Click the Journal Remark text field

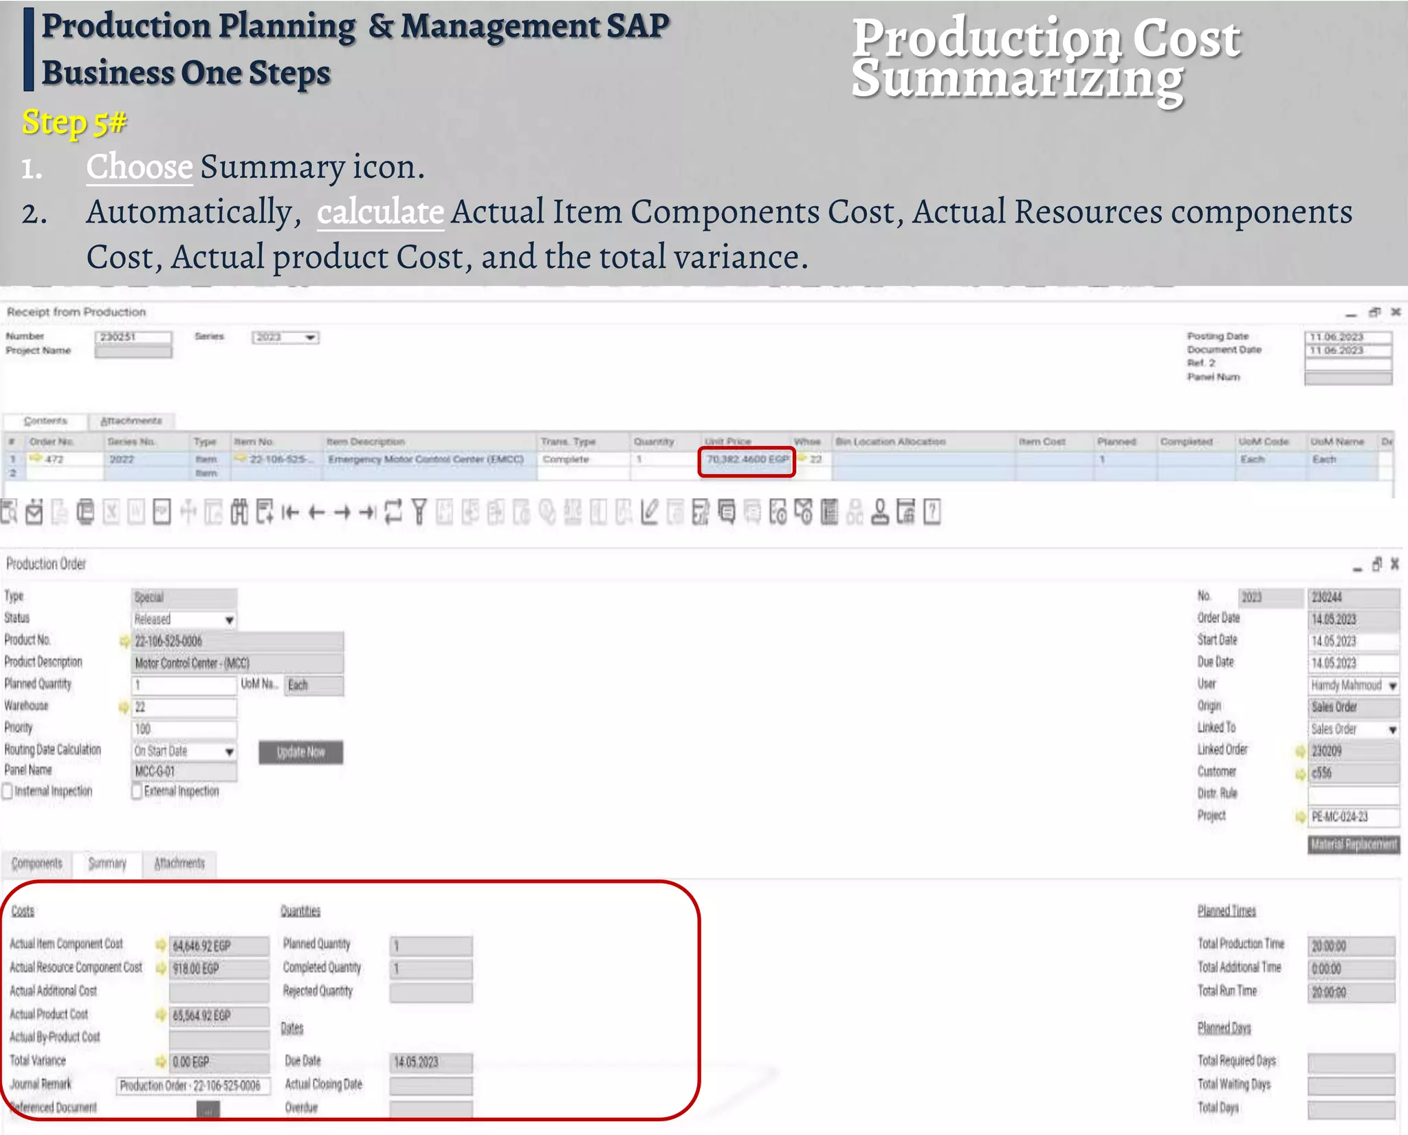(193, 1086)
